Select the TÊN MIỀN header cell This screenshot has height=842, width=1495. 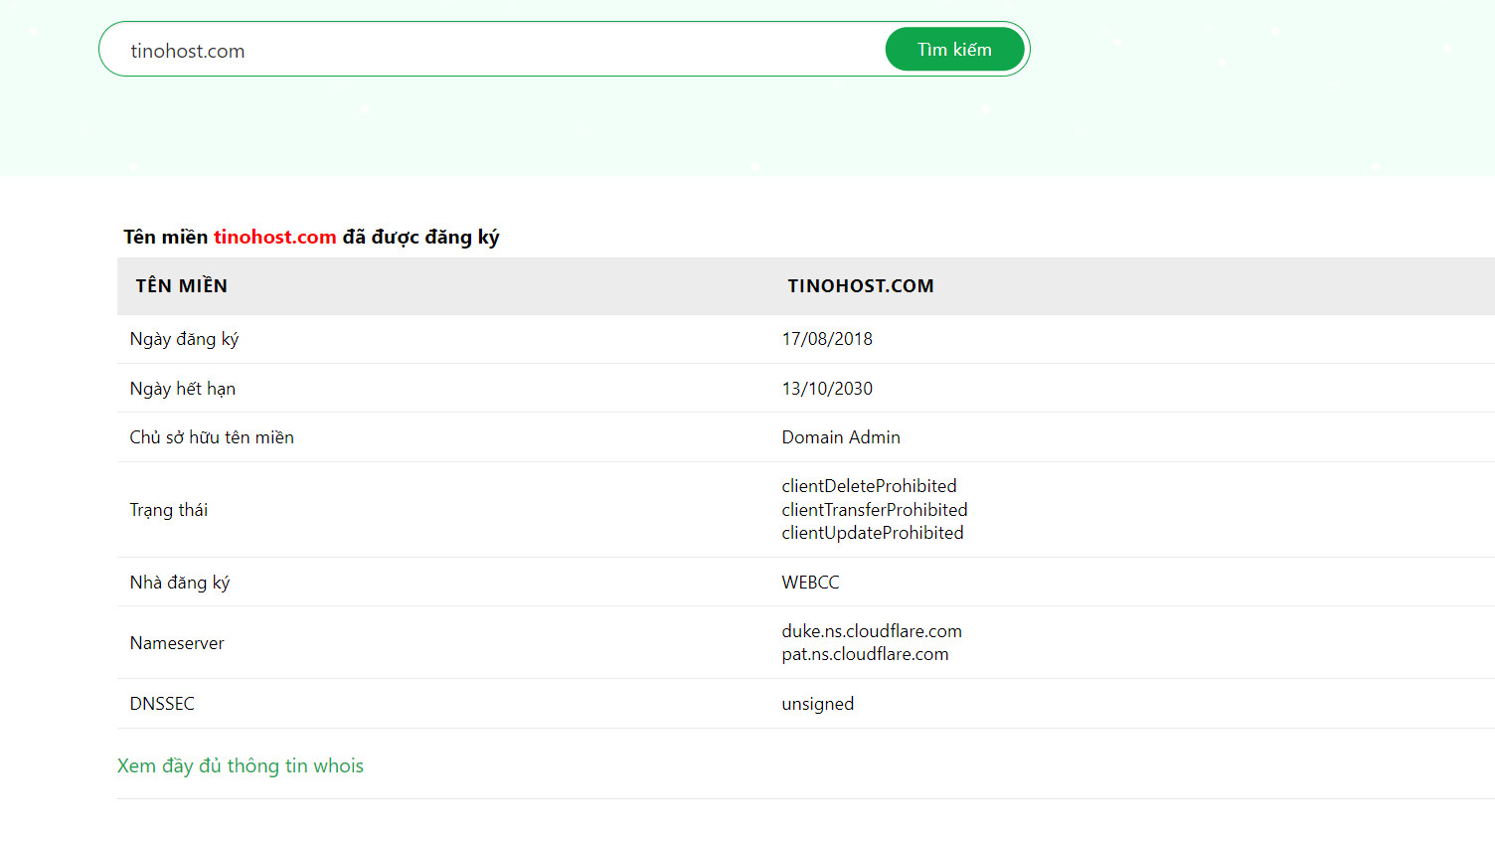click(182, 286)
